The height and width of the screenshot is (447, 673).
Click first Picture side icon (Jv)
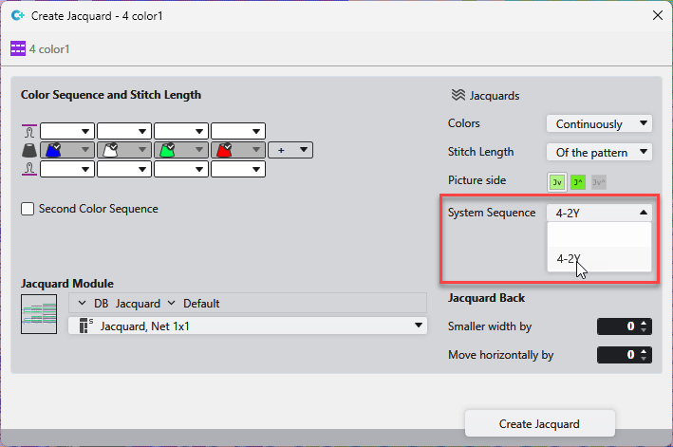pos(556,182)
